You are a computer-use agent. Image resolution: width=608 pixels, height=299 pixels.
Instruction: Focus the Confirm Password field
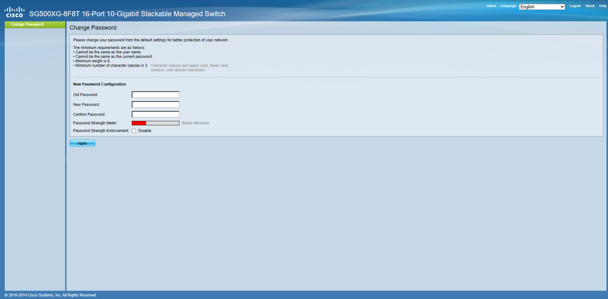156,114
